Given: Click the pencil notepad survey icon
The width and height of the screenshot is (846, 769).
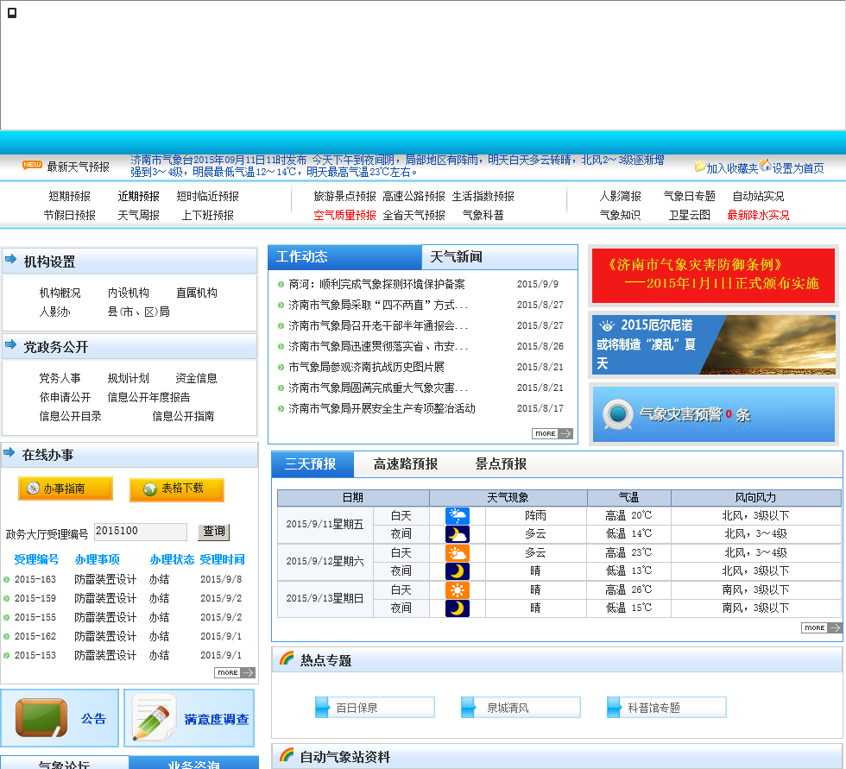Looking at the screenshot, I should point(154,717).
